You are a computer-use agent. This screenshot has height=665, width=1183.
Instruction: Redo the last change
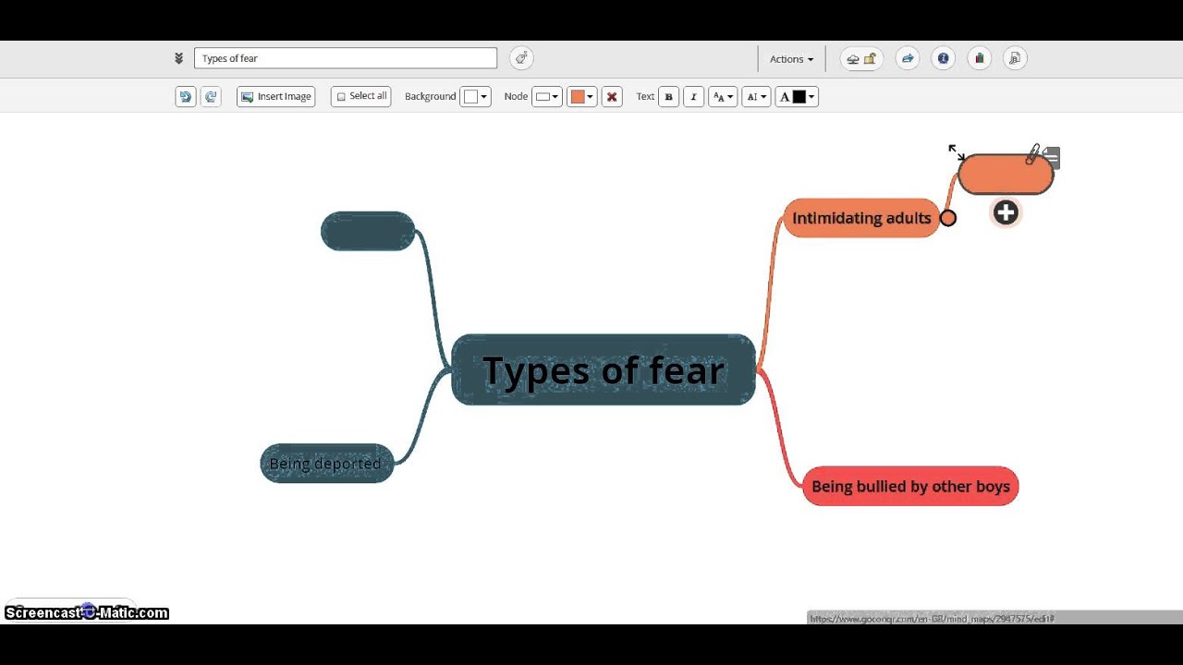point(211,96)
